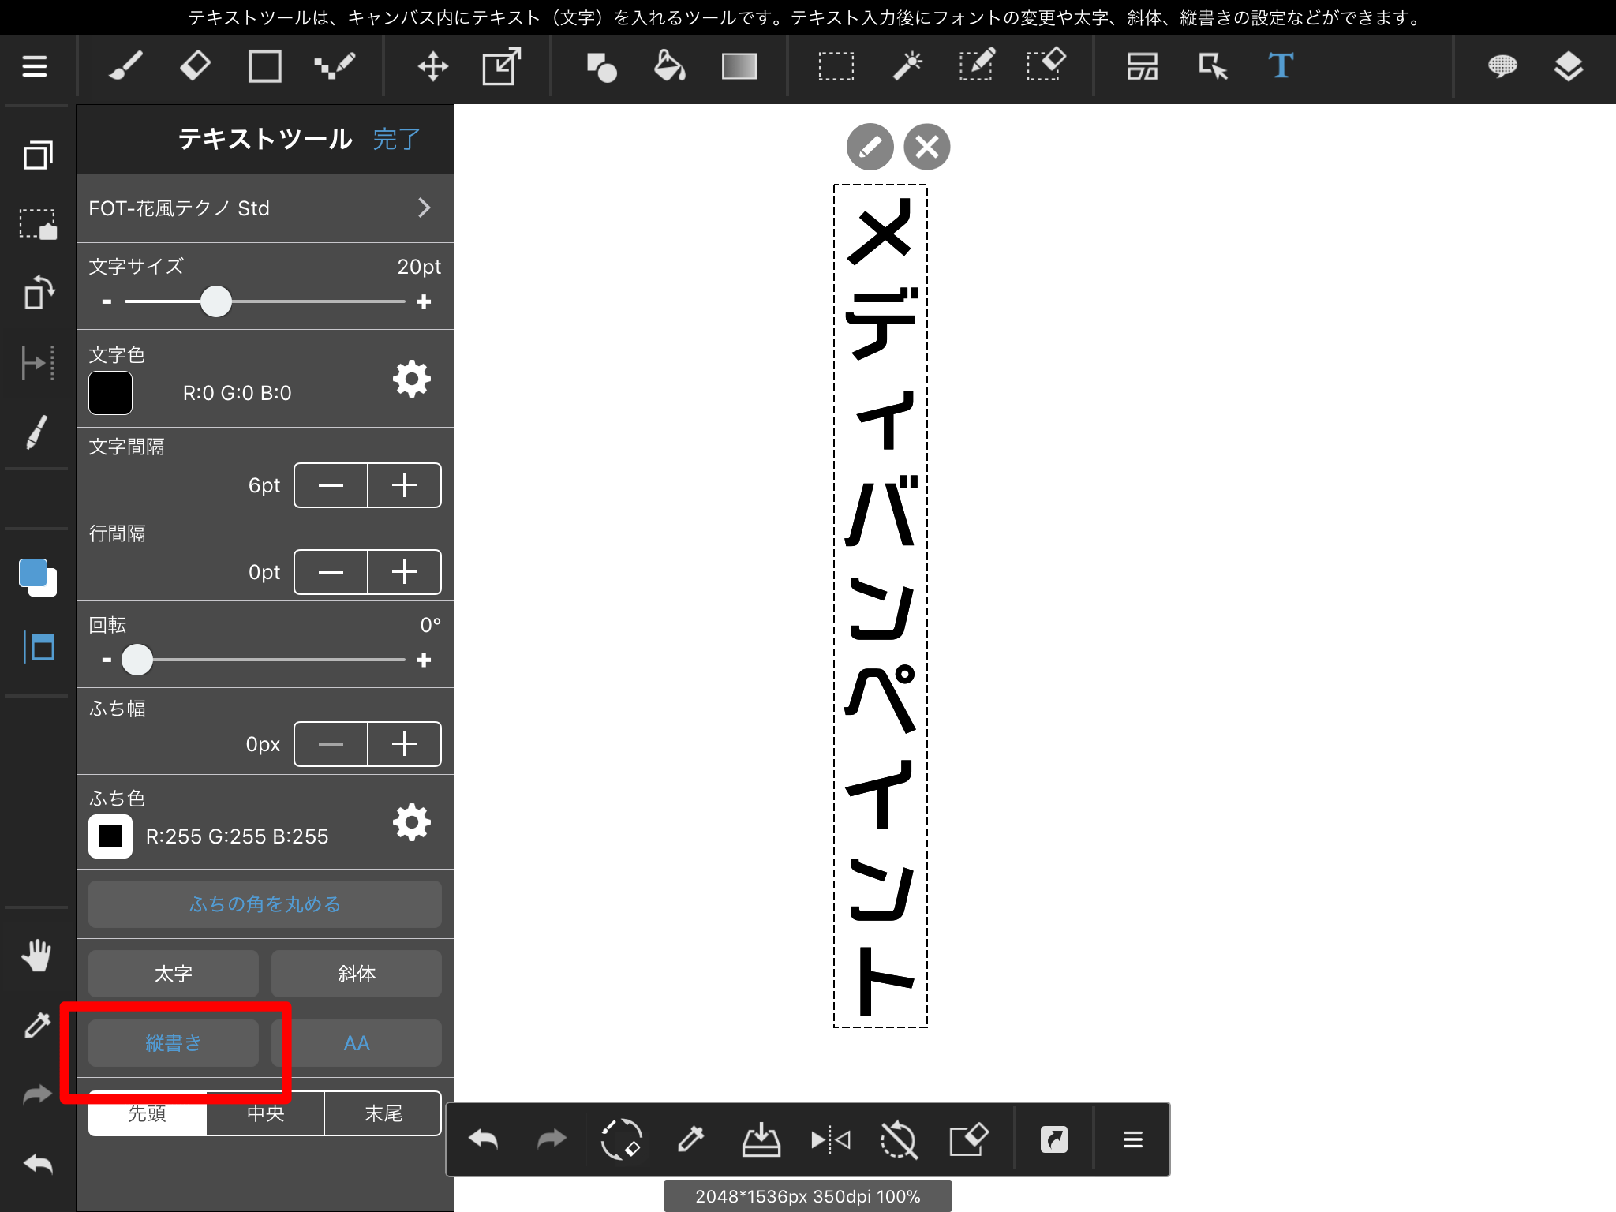Open ふち色 gear settings
1616x1212 pixels.
click(412, 823)
